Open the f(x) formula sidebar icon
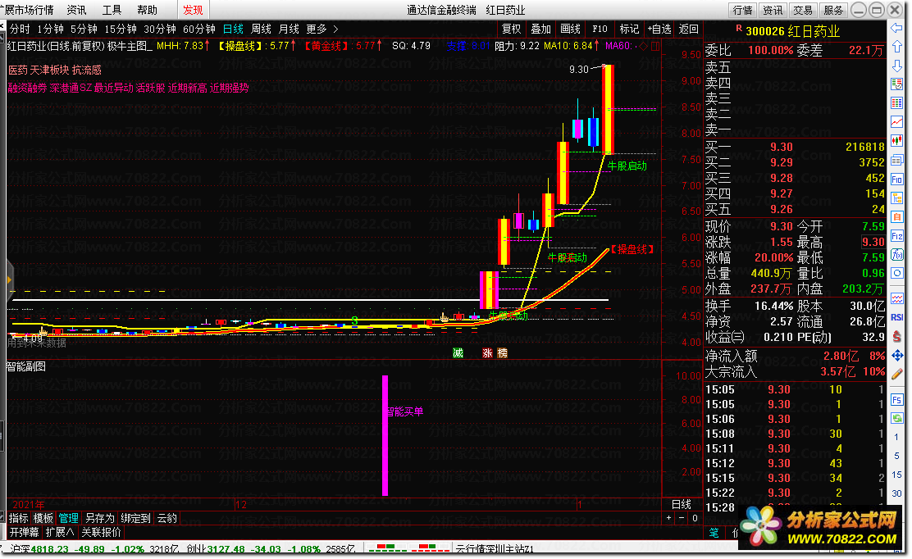The height and width of the screenshot is (559, 912). pyautogui.click(x=896, y=255)
